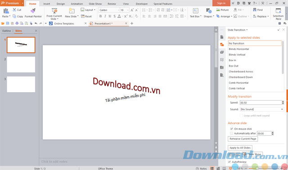Click the Speed input field

point(261,103)
